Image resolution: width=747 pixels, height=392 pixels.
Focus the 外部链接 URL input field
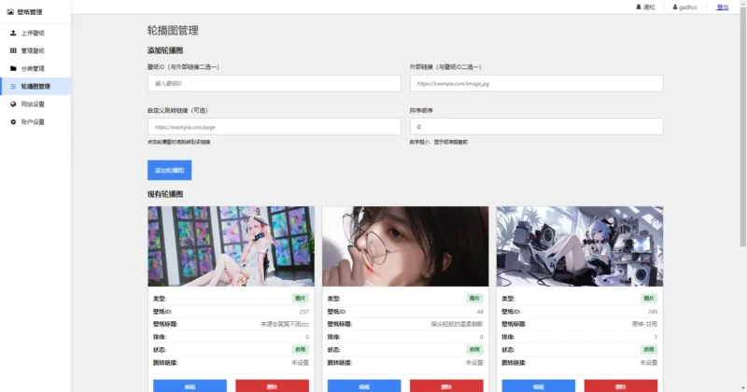tap(535, 84)
